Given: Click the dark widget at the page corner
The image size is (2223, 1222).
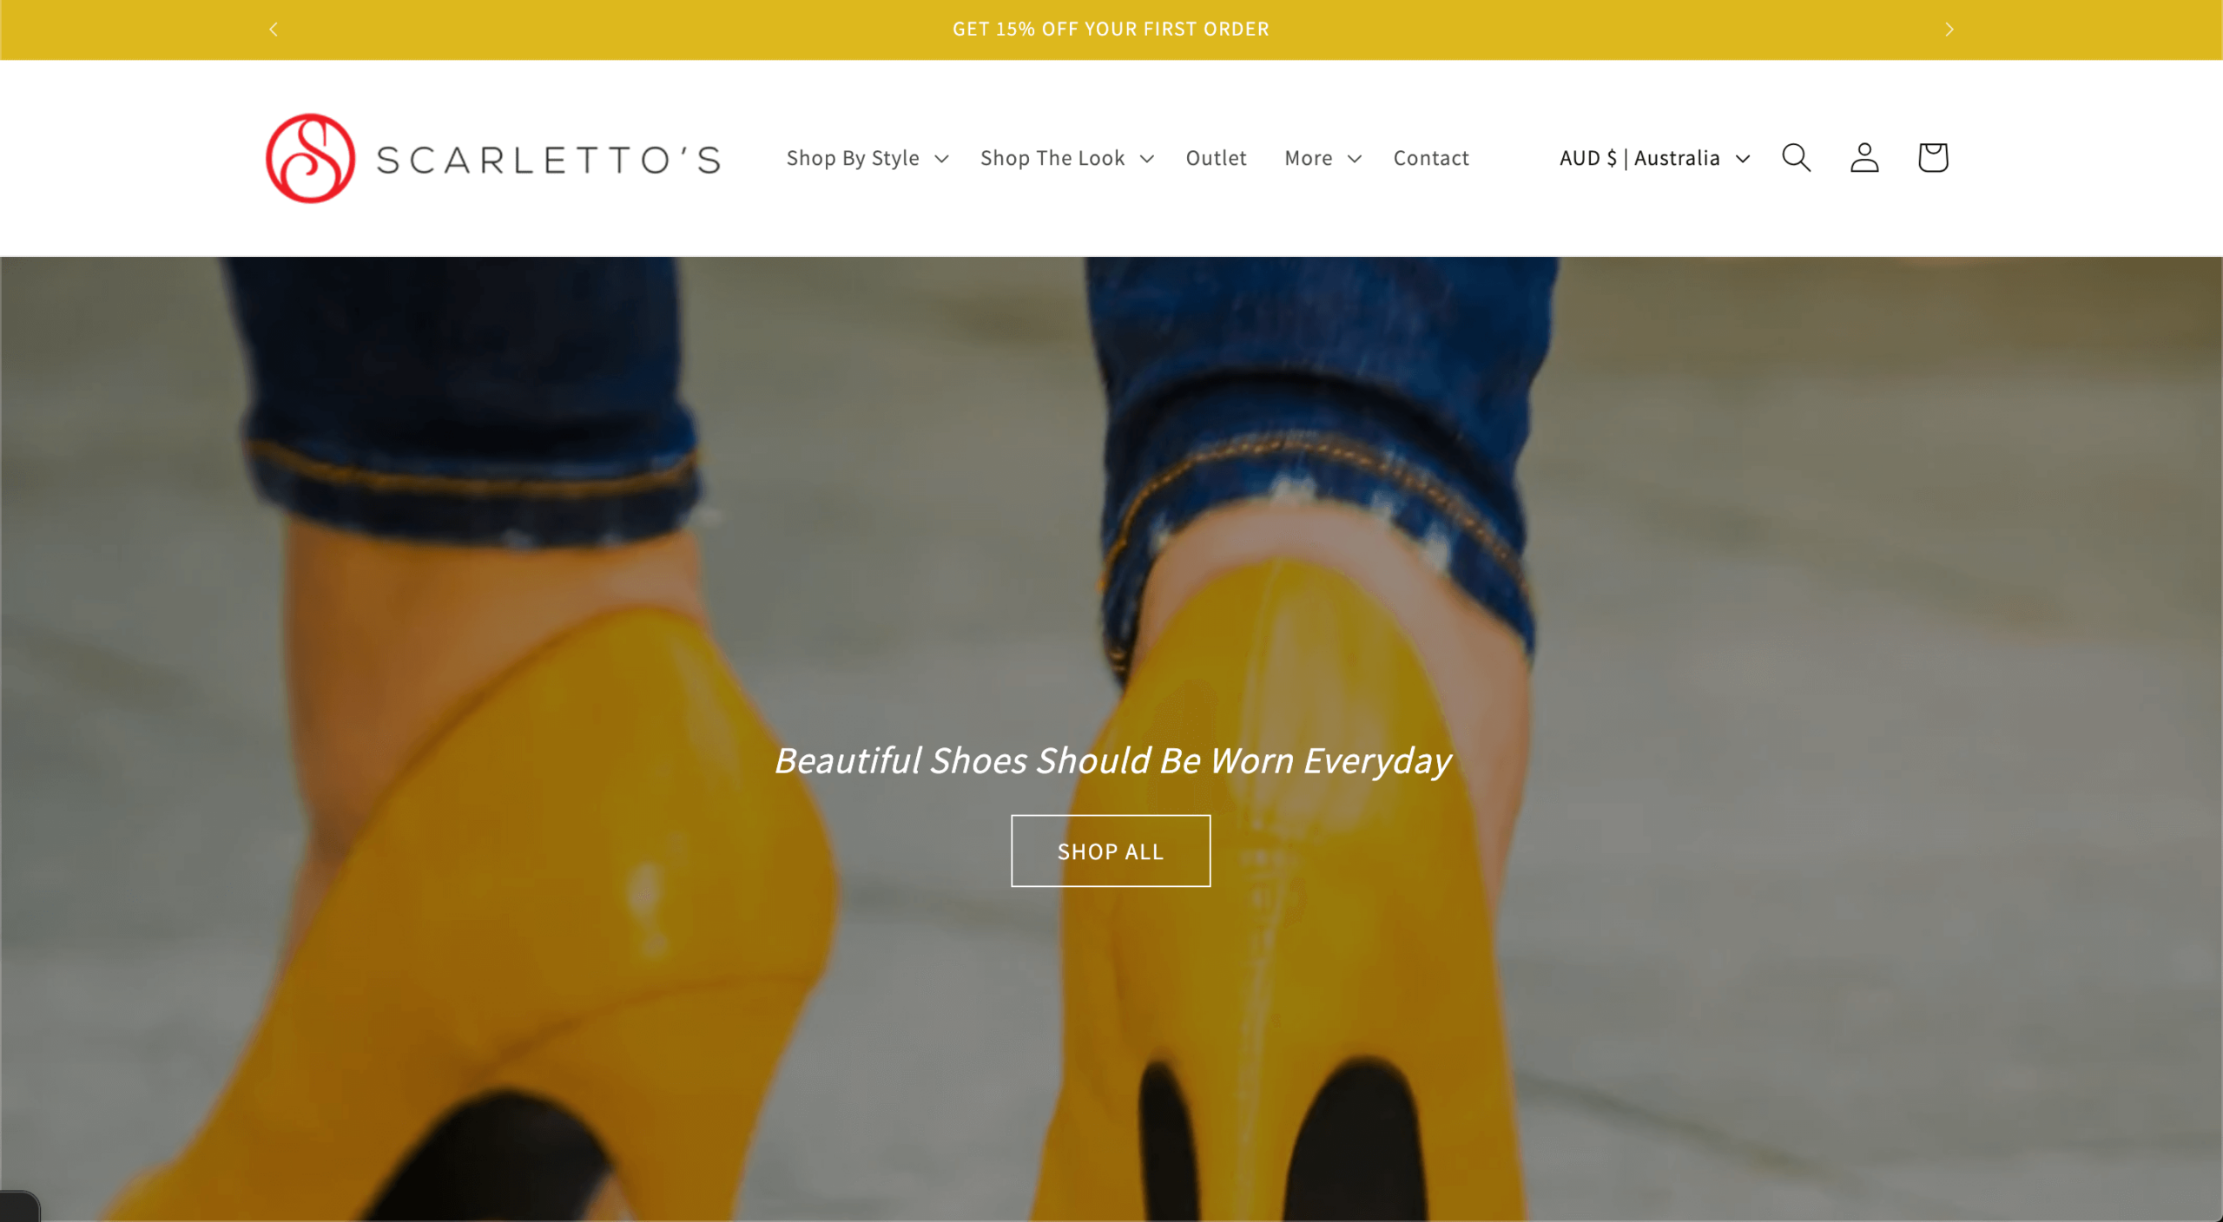Looking at the screenshot, I should tap(19, 1206).
